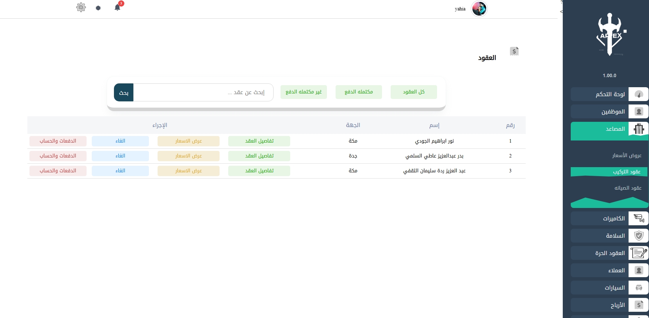Select the السلامة shield icon
The width and height of the screenshot is (649, 318).
click(638, 236)
